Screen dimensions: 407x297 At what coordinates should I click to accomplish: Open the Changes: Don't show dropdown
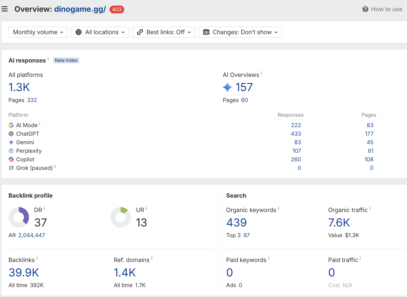(240, 32)
